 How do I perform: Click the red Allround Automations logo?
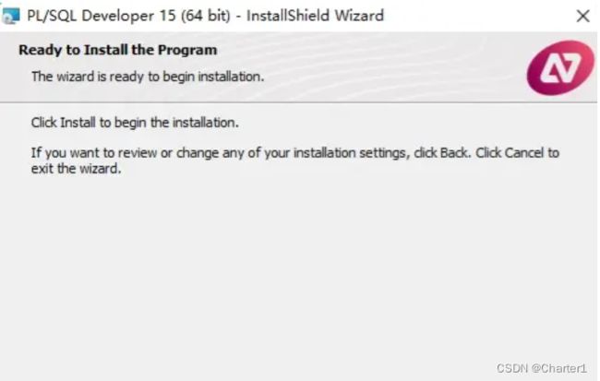(560, 68)
